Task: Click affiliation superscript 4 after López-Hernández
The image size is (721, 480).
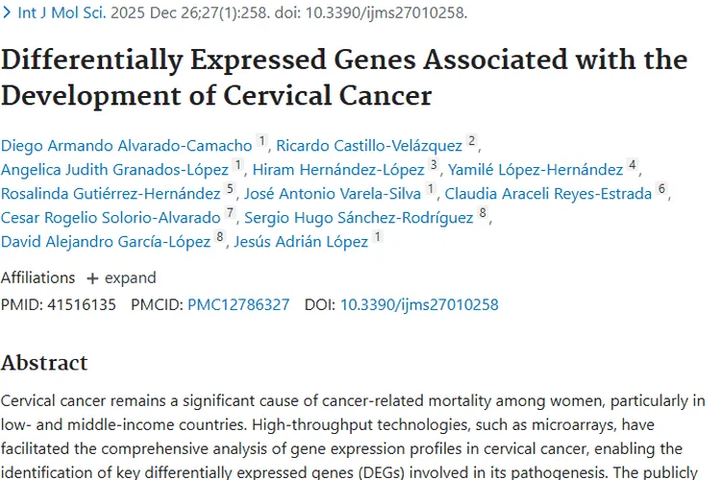Action: (633, 166)
